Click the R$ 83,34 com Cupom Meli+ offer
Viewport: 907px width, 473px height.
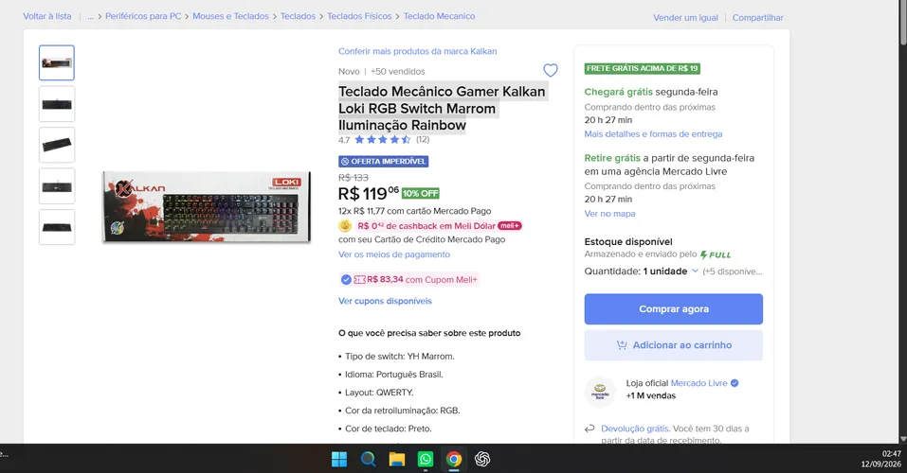(409, 279)
